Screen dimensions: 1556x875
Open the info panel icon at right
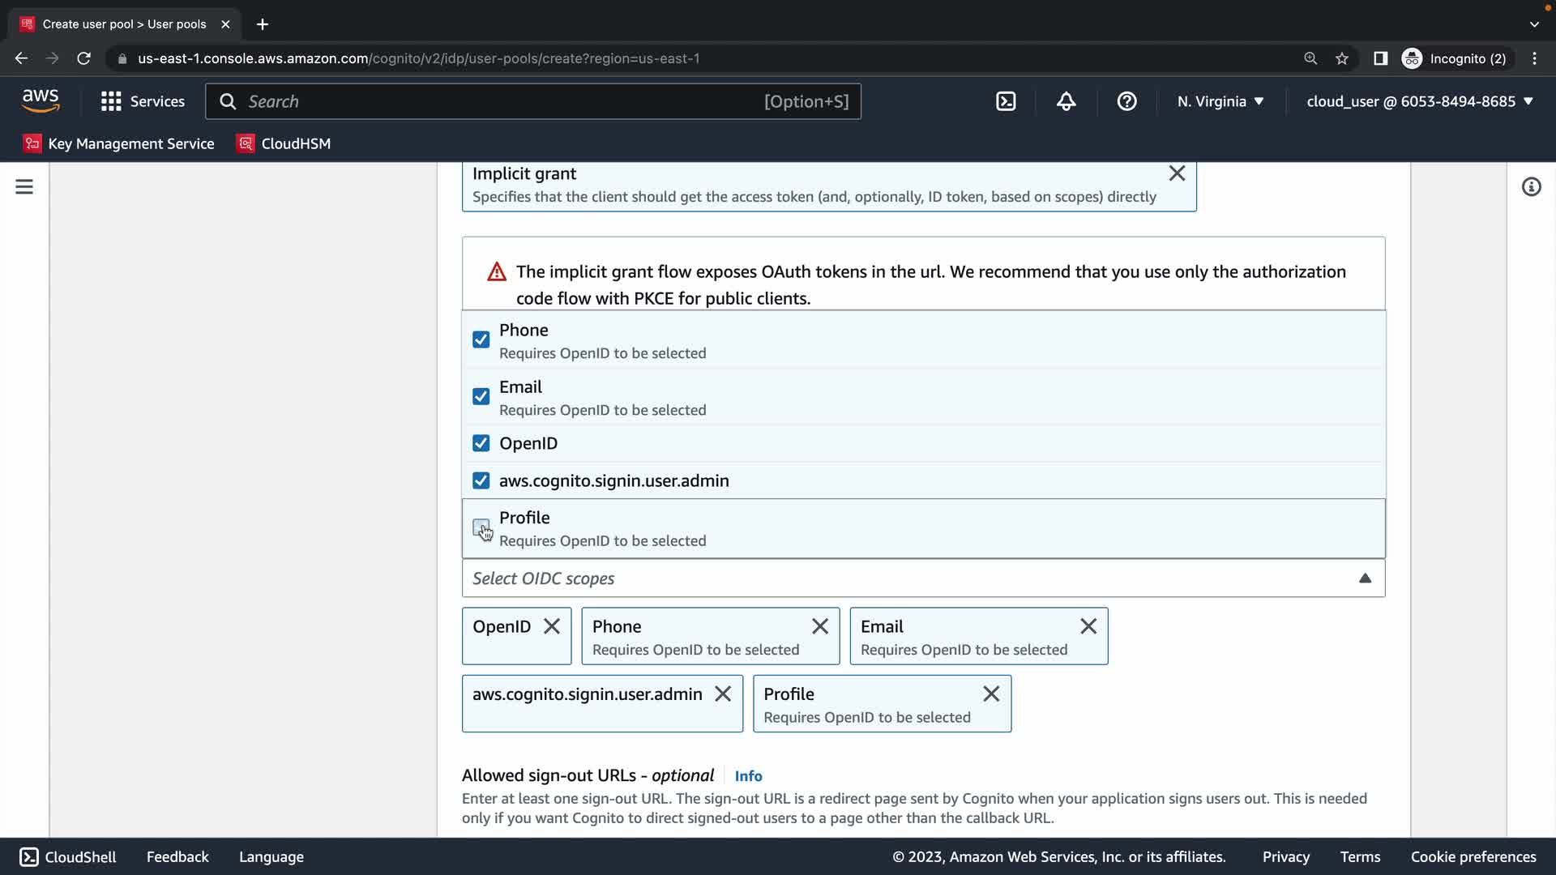(1531, 187)
